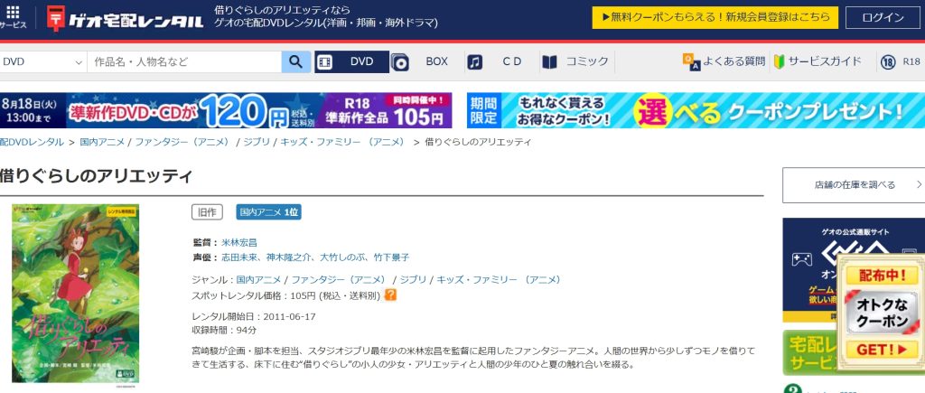The image size is (925, 393).
Task: Click 国内アニメ in the breadcrumb
Action: (102, 142)
